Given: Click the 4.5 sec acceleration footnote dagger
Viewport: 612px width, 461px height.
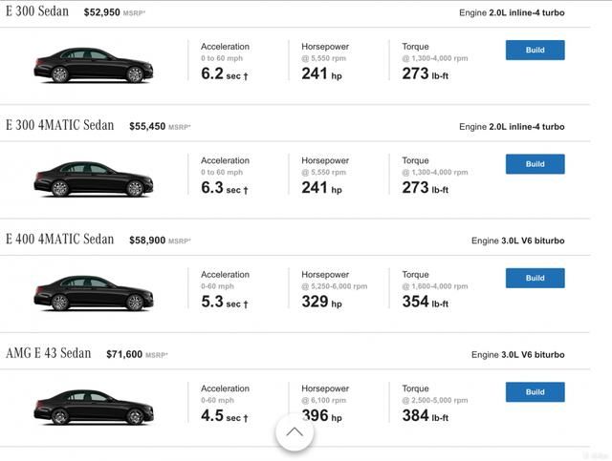Looking at the screenshot, I should (x=246, y=418).
